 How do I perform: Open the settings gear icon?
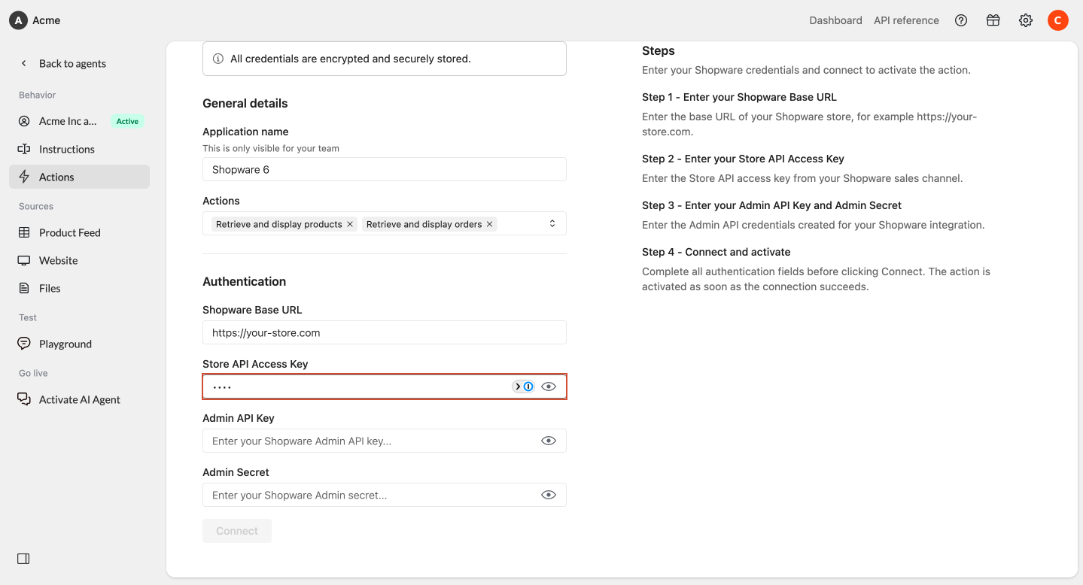1026,20
